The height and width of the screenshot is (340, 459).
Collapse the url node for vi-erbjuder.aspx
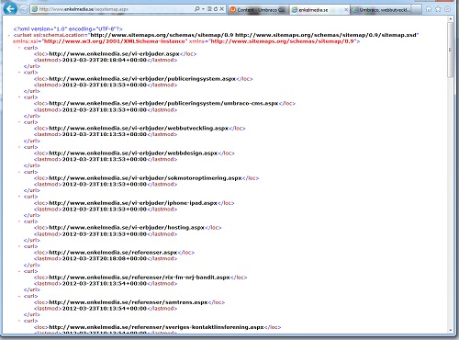tap(19, 48)
